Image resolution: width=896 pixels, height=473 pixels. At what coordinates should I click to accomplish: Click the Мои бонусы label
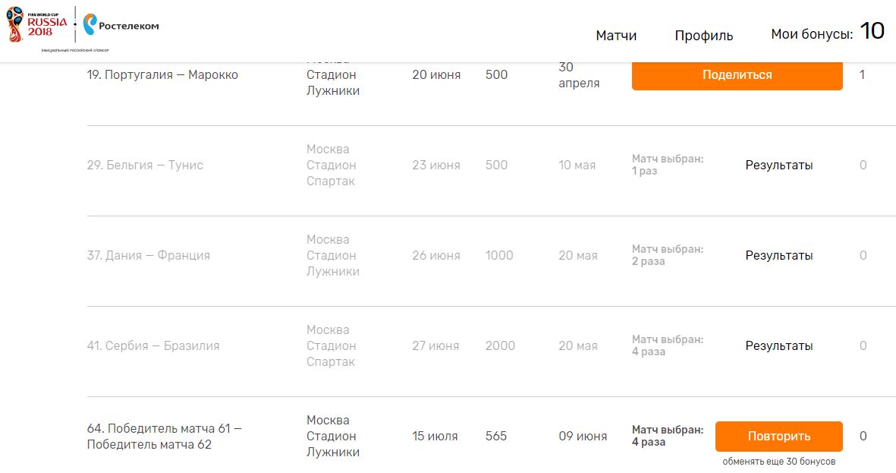(812, 34)
